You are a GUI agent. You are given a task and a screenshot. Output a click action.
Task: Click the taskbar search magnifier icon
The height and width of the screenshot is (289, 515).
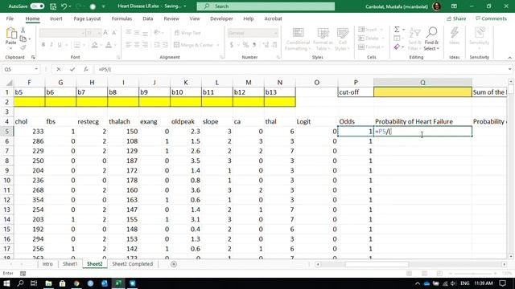coord(20,283)
